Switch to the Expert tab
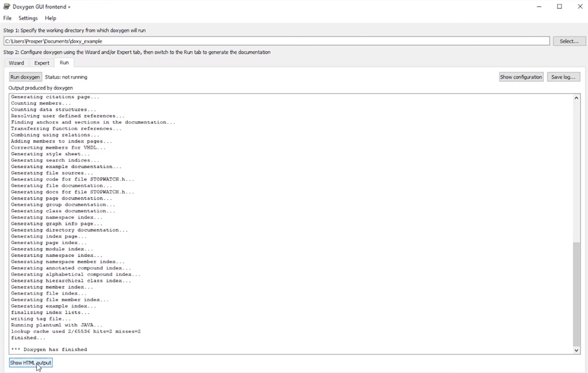Image resolution: width=588 pixels, height=373 pixels. tap(42, 63)
